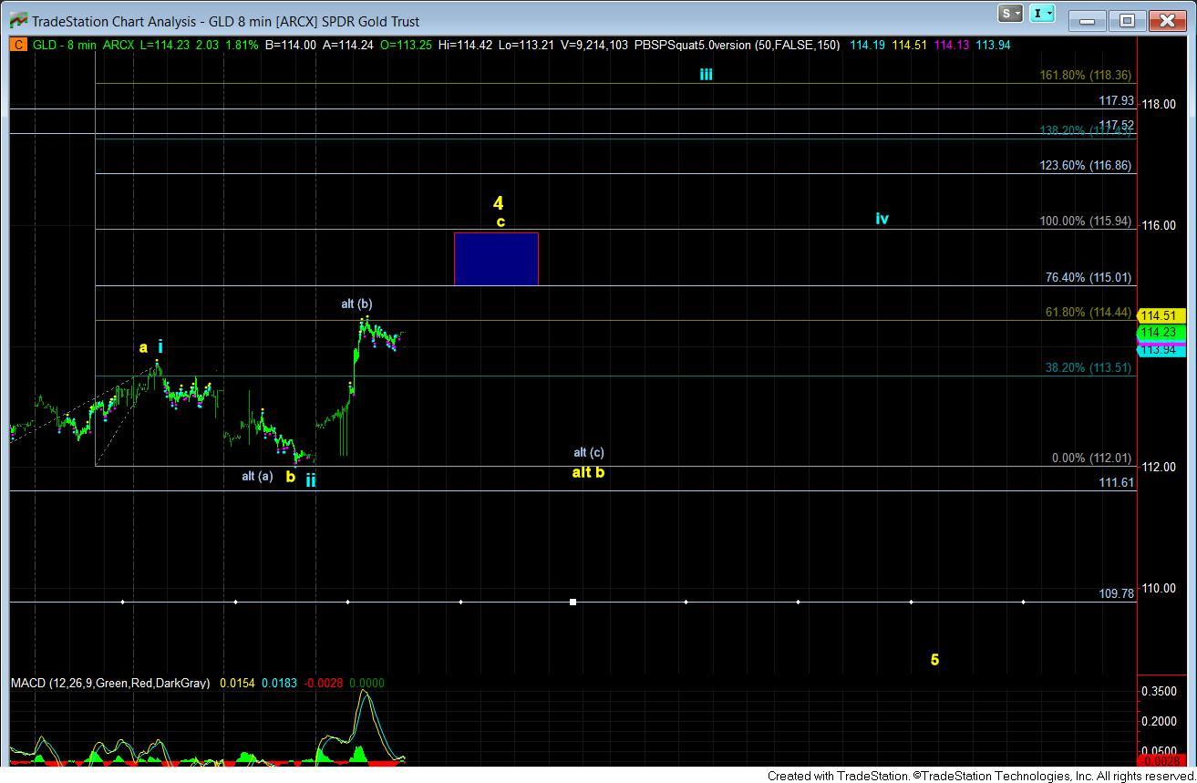Select the cyan 'ii' wave label
The height and width of the screenshot is (783, 1197).
click(x=311, y=480)
